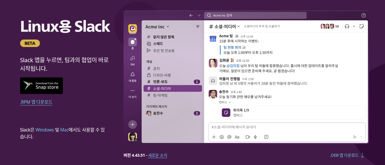Open the Acme Inc workspace dropdown
Image resolution: width=385 pixels, height=165 pixels.
point(157,27)
